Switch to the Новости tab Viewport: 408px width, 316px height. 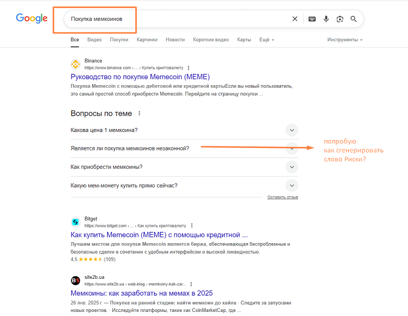pyautogui.click(x=175, y=40)
